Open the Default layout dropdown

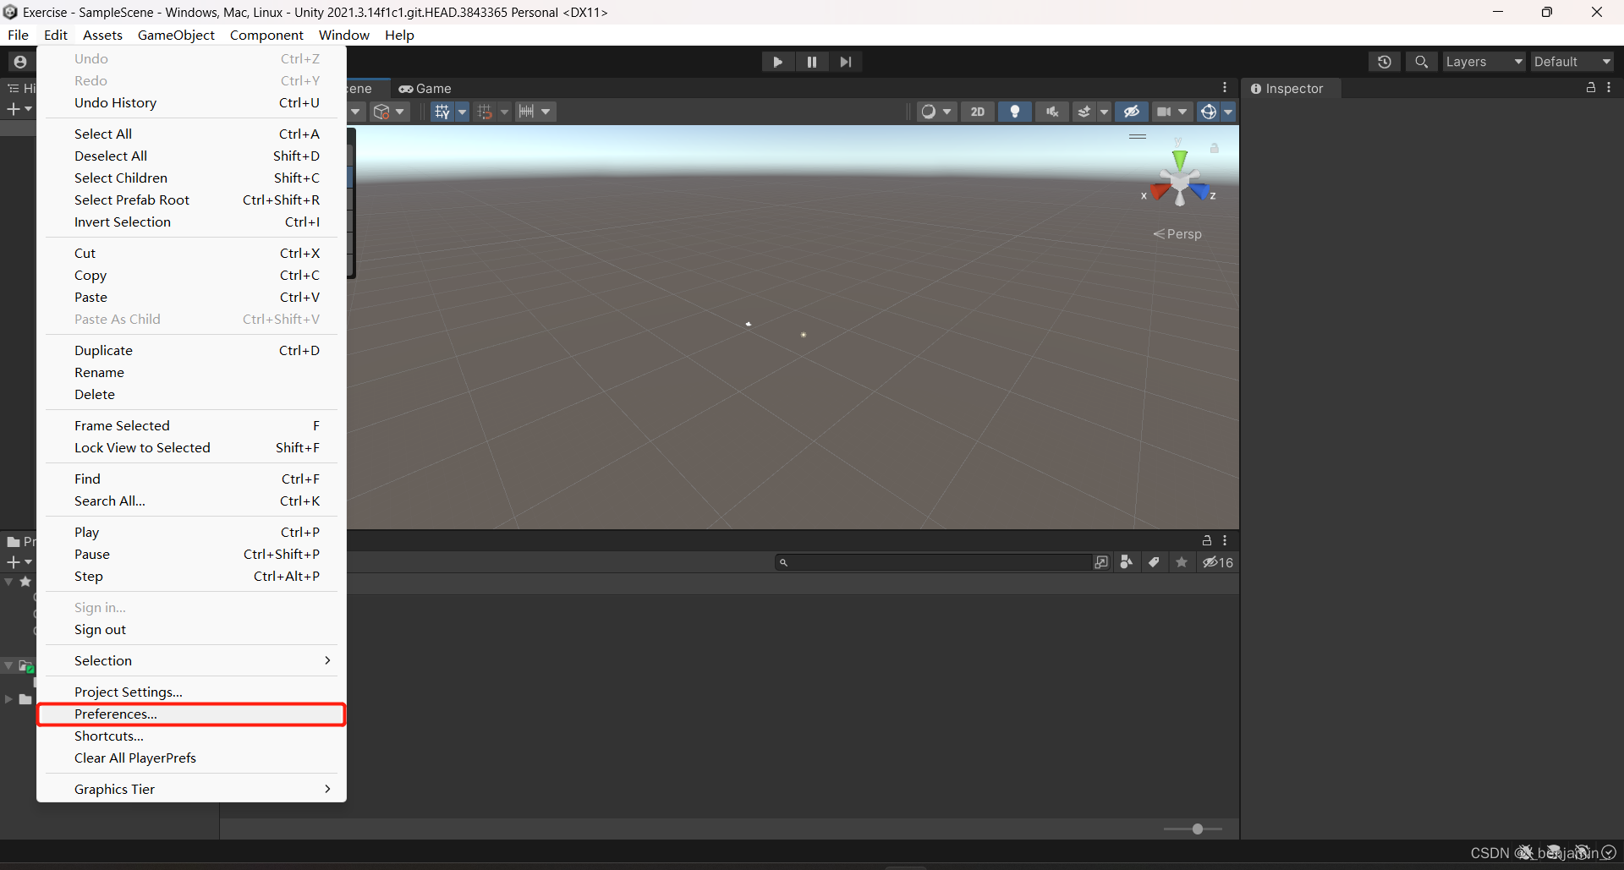[x=1572, y=61]
